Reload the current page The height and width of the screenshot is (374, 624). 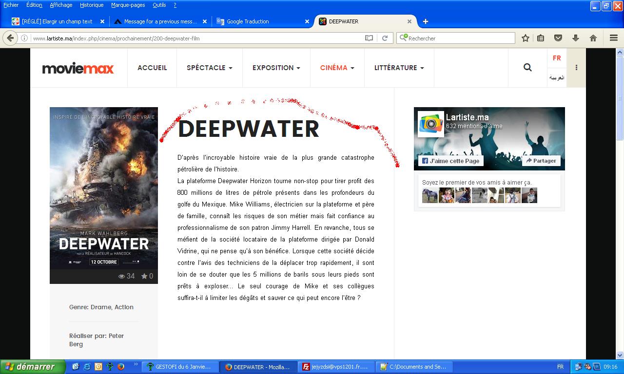click(x=385, y=38)
